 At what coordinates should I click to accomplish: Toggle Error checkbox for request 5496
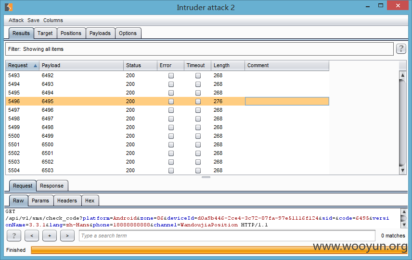click(x=171, y=101)
